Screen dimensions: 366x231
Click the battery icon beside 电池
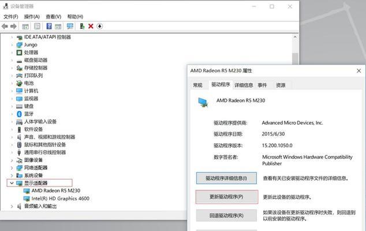20,83
